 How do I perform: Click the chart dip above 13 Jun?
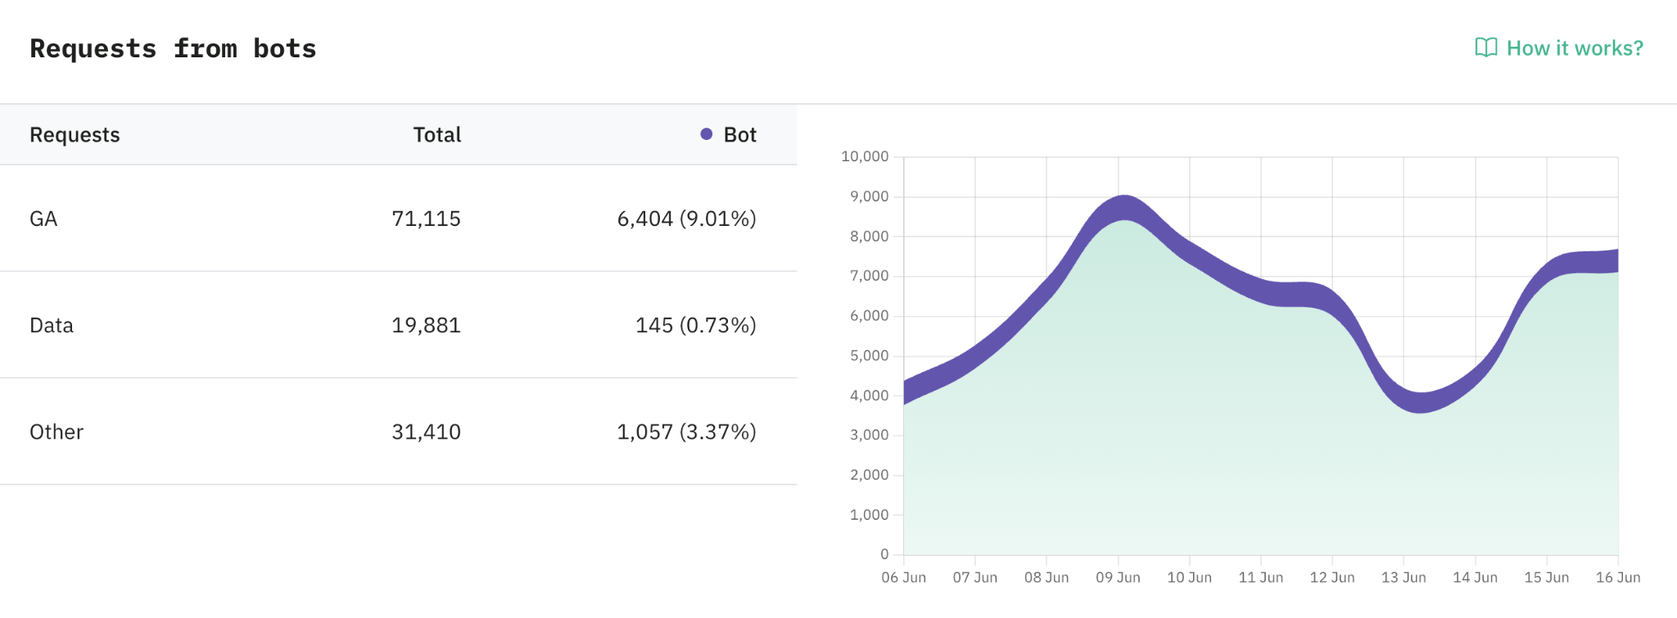coord(1421,402)
